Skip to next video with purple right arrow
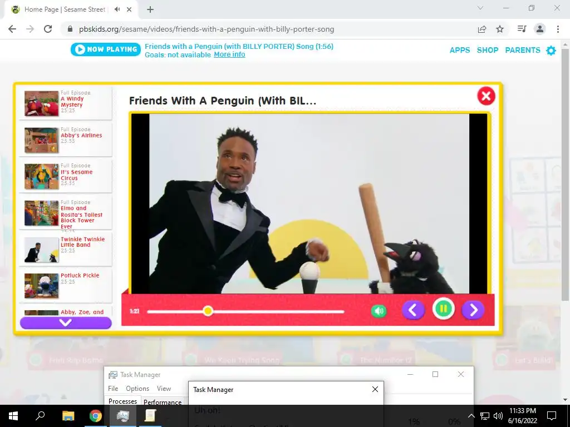The width and height of the screenshot is (570, 427). pos(473,310)
